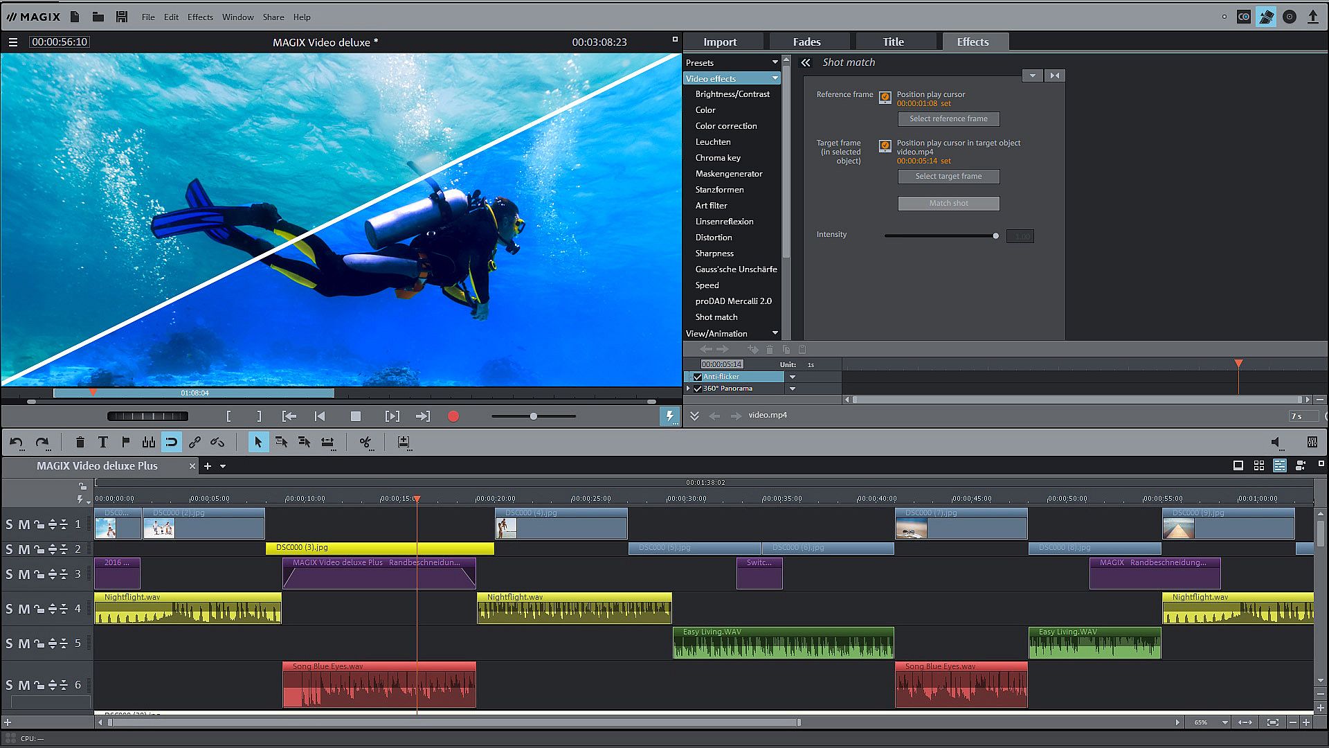Switch to the Fades tab

point(806,42)
